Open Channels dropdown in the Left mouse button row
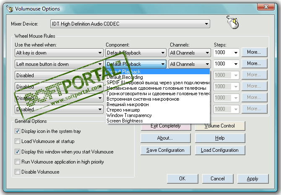Viewport: 281px width, 195px height. 190,64
